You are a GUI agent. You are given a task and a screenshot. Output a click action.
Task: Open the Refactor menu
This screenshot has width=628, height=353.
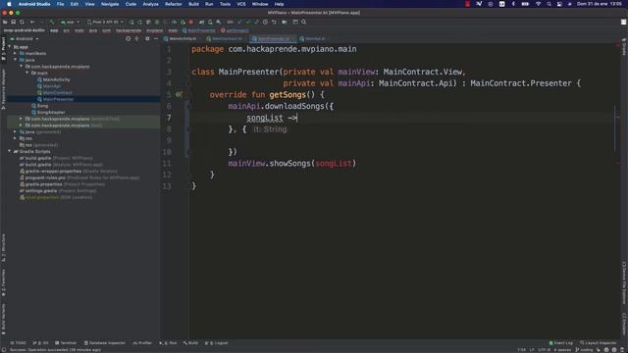tap(174, 4)
